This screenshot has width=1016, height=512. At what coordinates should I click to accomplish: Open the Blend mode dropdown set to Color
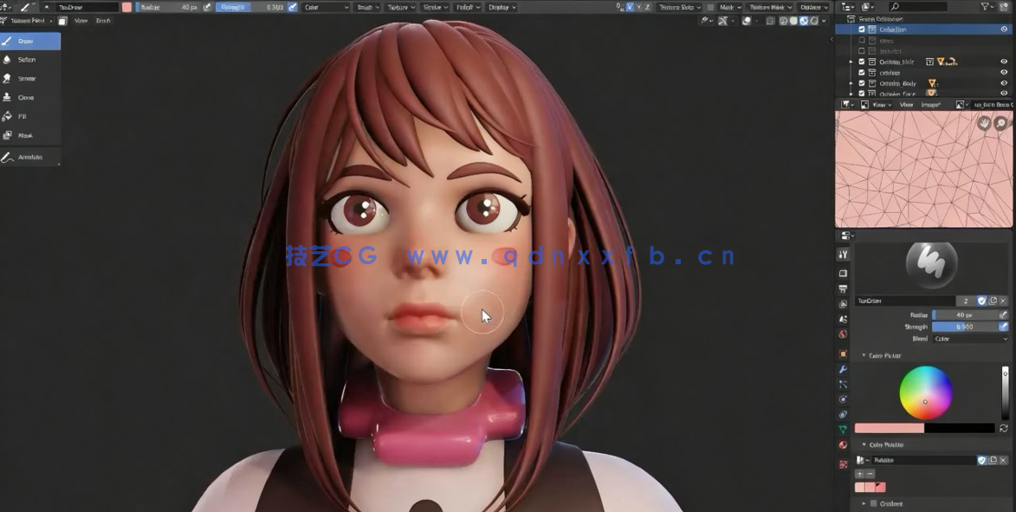[970, 338]
